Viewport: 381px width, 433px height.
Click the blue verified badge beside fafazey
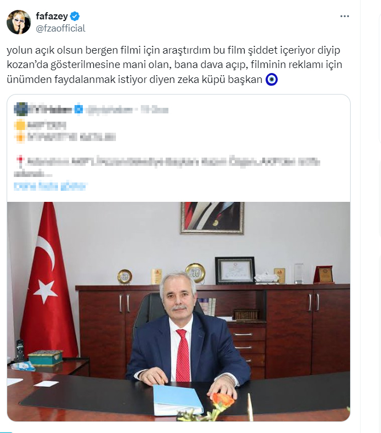(75, 16)
